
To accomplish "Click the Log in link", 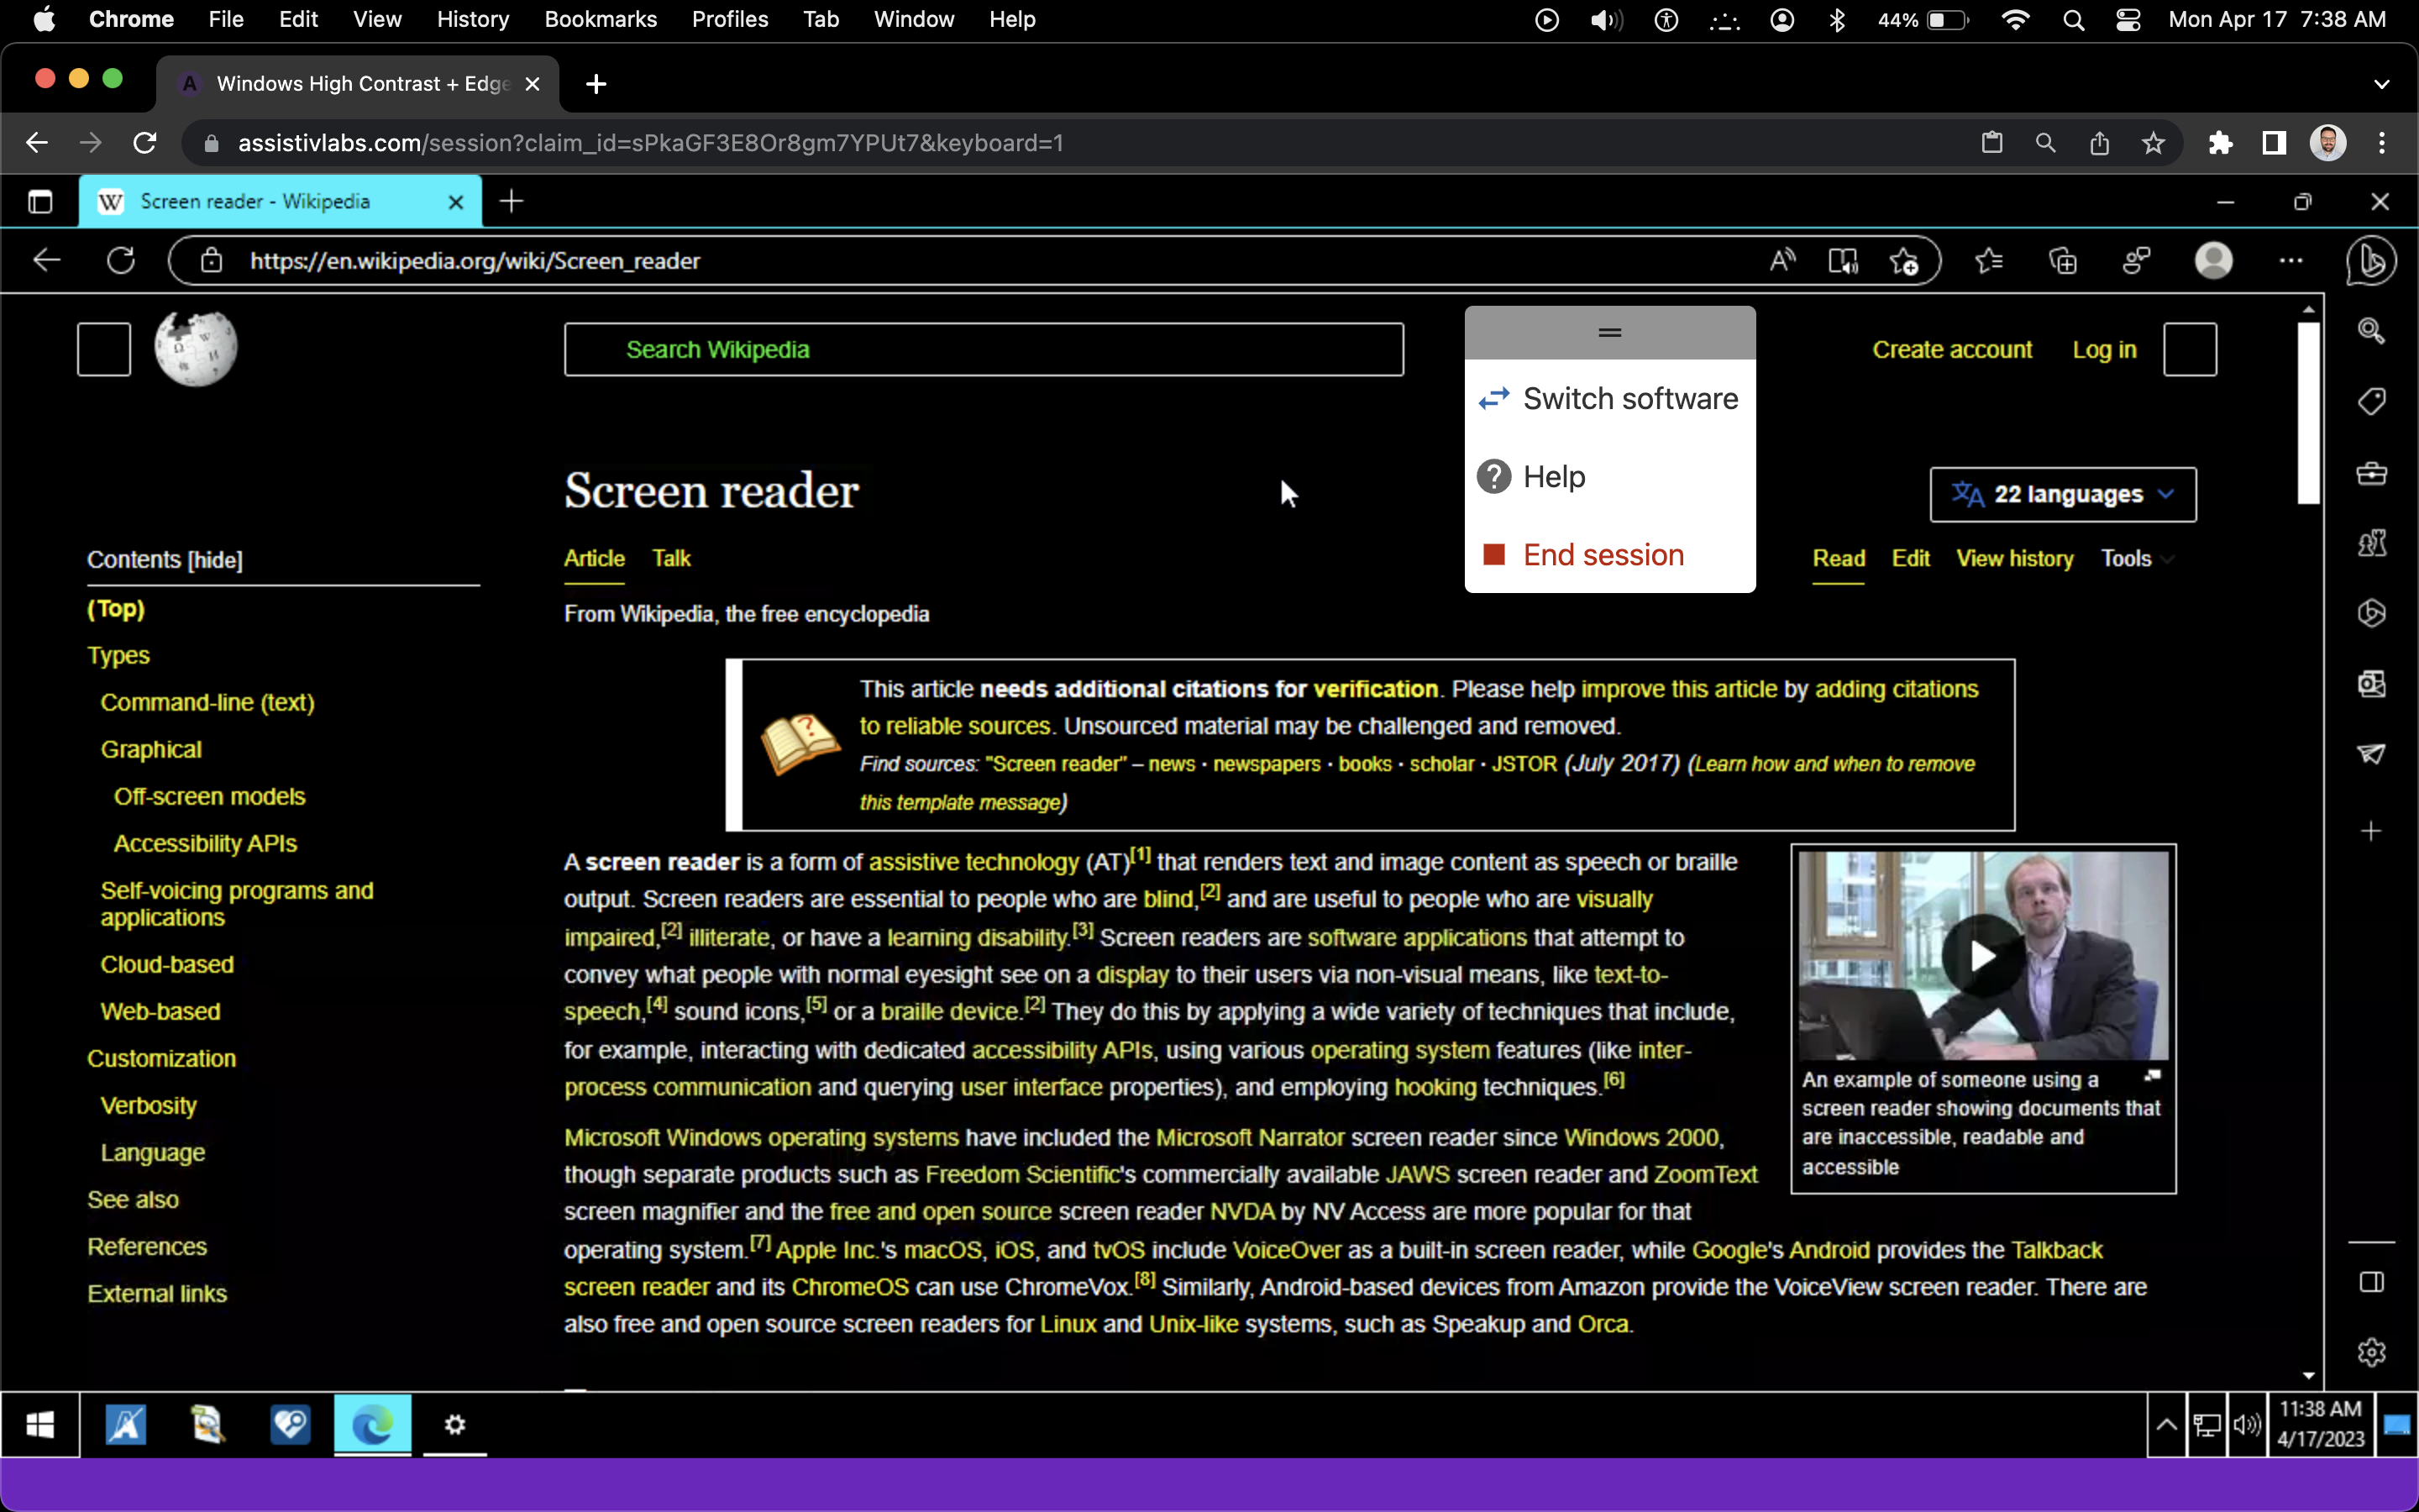I will coord(2104,350).
